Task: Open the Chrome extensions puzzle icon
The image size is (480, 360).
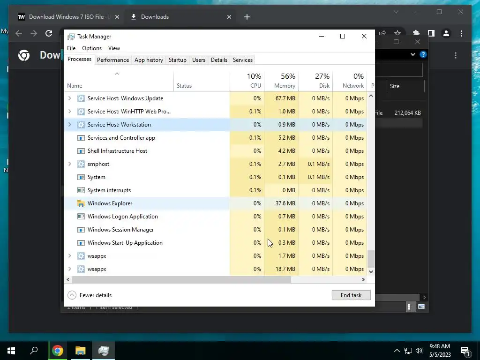Action: [x=416, y=33]
